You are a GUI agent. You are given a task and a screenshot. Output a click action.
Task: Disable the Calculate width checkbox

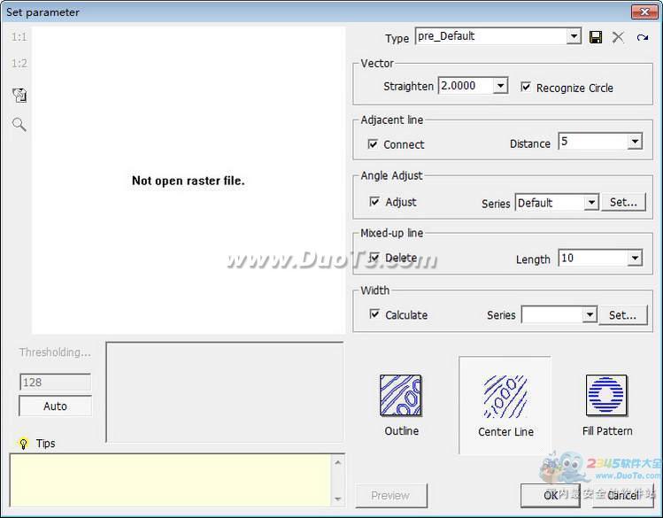point(374,314)
